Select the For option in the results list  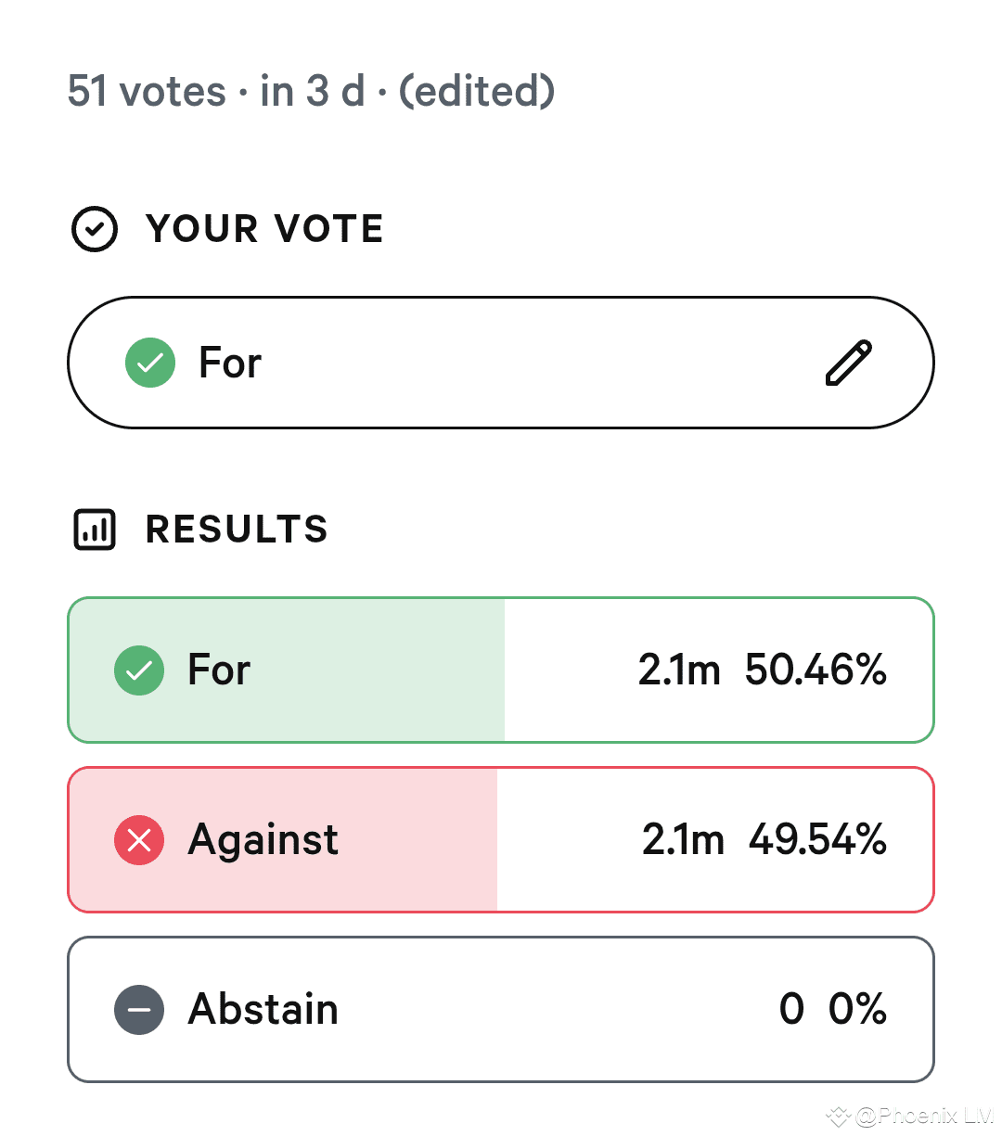point(501,670)
